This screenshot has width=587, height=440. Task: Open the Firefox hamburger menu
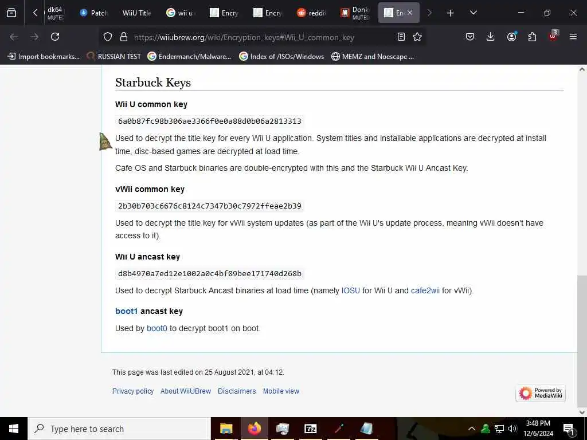click(x=573, y=37)
